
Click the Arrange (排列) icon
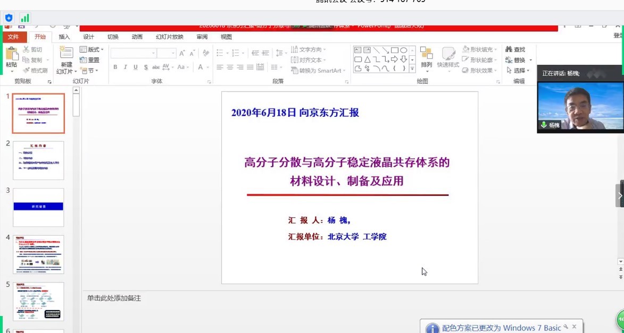click(426, 55)
